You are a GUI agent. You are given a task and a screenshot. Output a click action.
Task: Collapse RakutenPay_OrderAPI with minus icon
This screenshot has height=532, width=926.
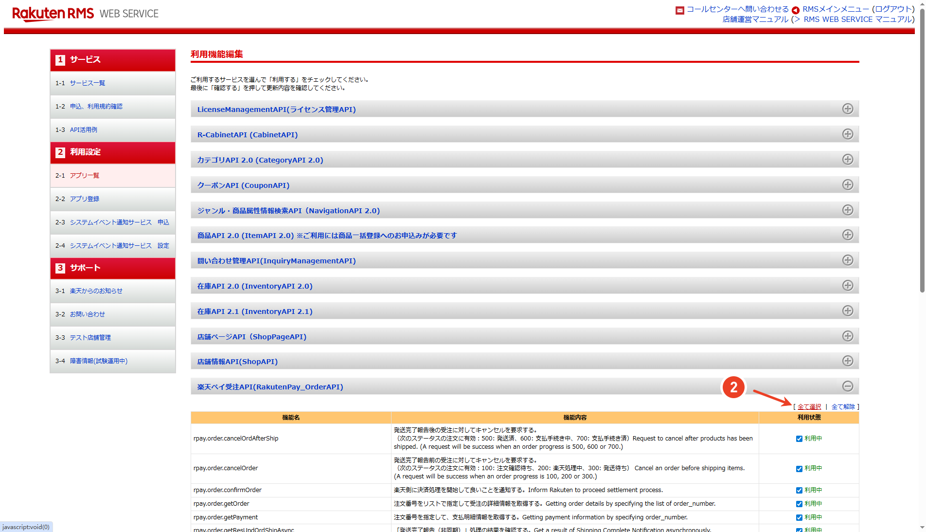click(x=848, y=386)
